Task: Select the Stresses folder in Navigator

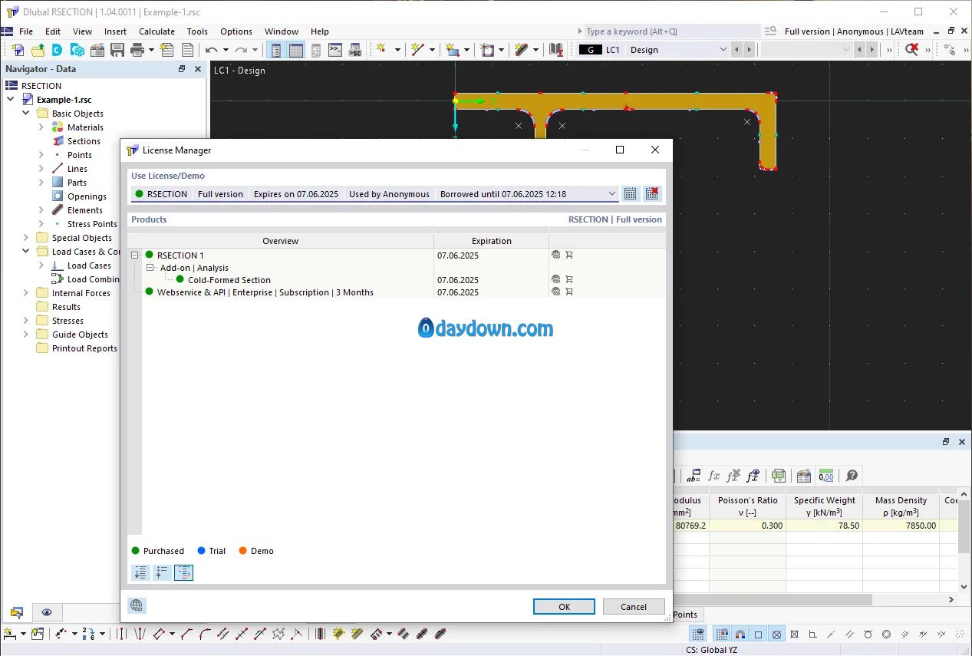Action: 68,321
